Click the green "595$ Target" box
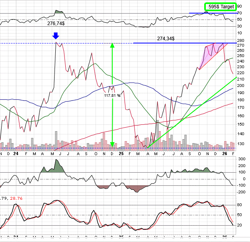Image resolution: width=250 pixels, height=242 pixels. pyautogui.click(x=220, y=7)
